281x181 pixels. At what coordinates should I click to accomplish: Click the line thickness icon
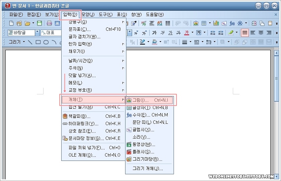[x=185, y=42]
